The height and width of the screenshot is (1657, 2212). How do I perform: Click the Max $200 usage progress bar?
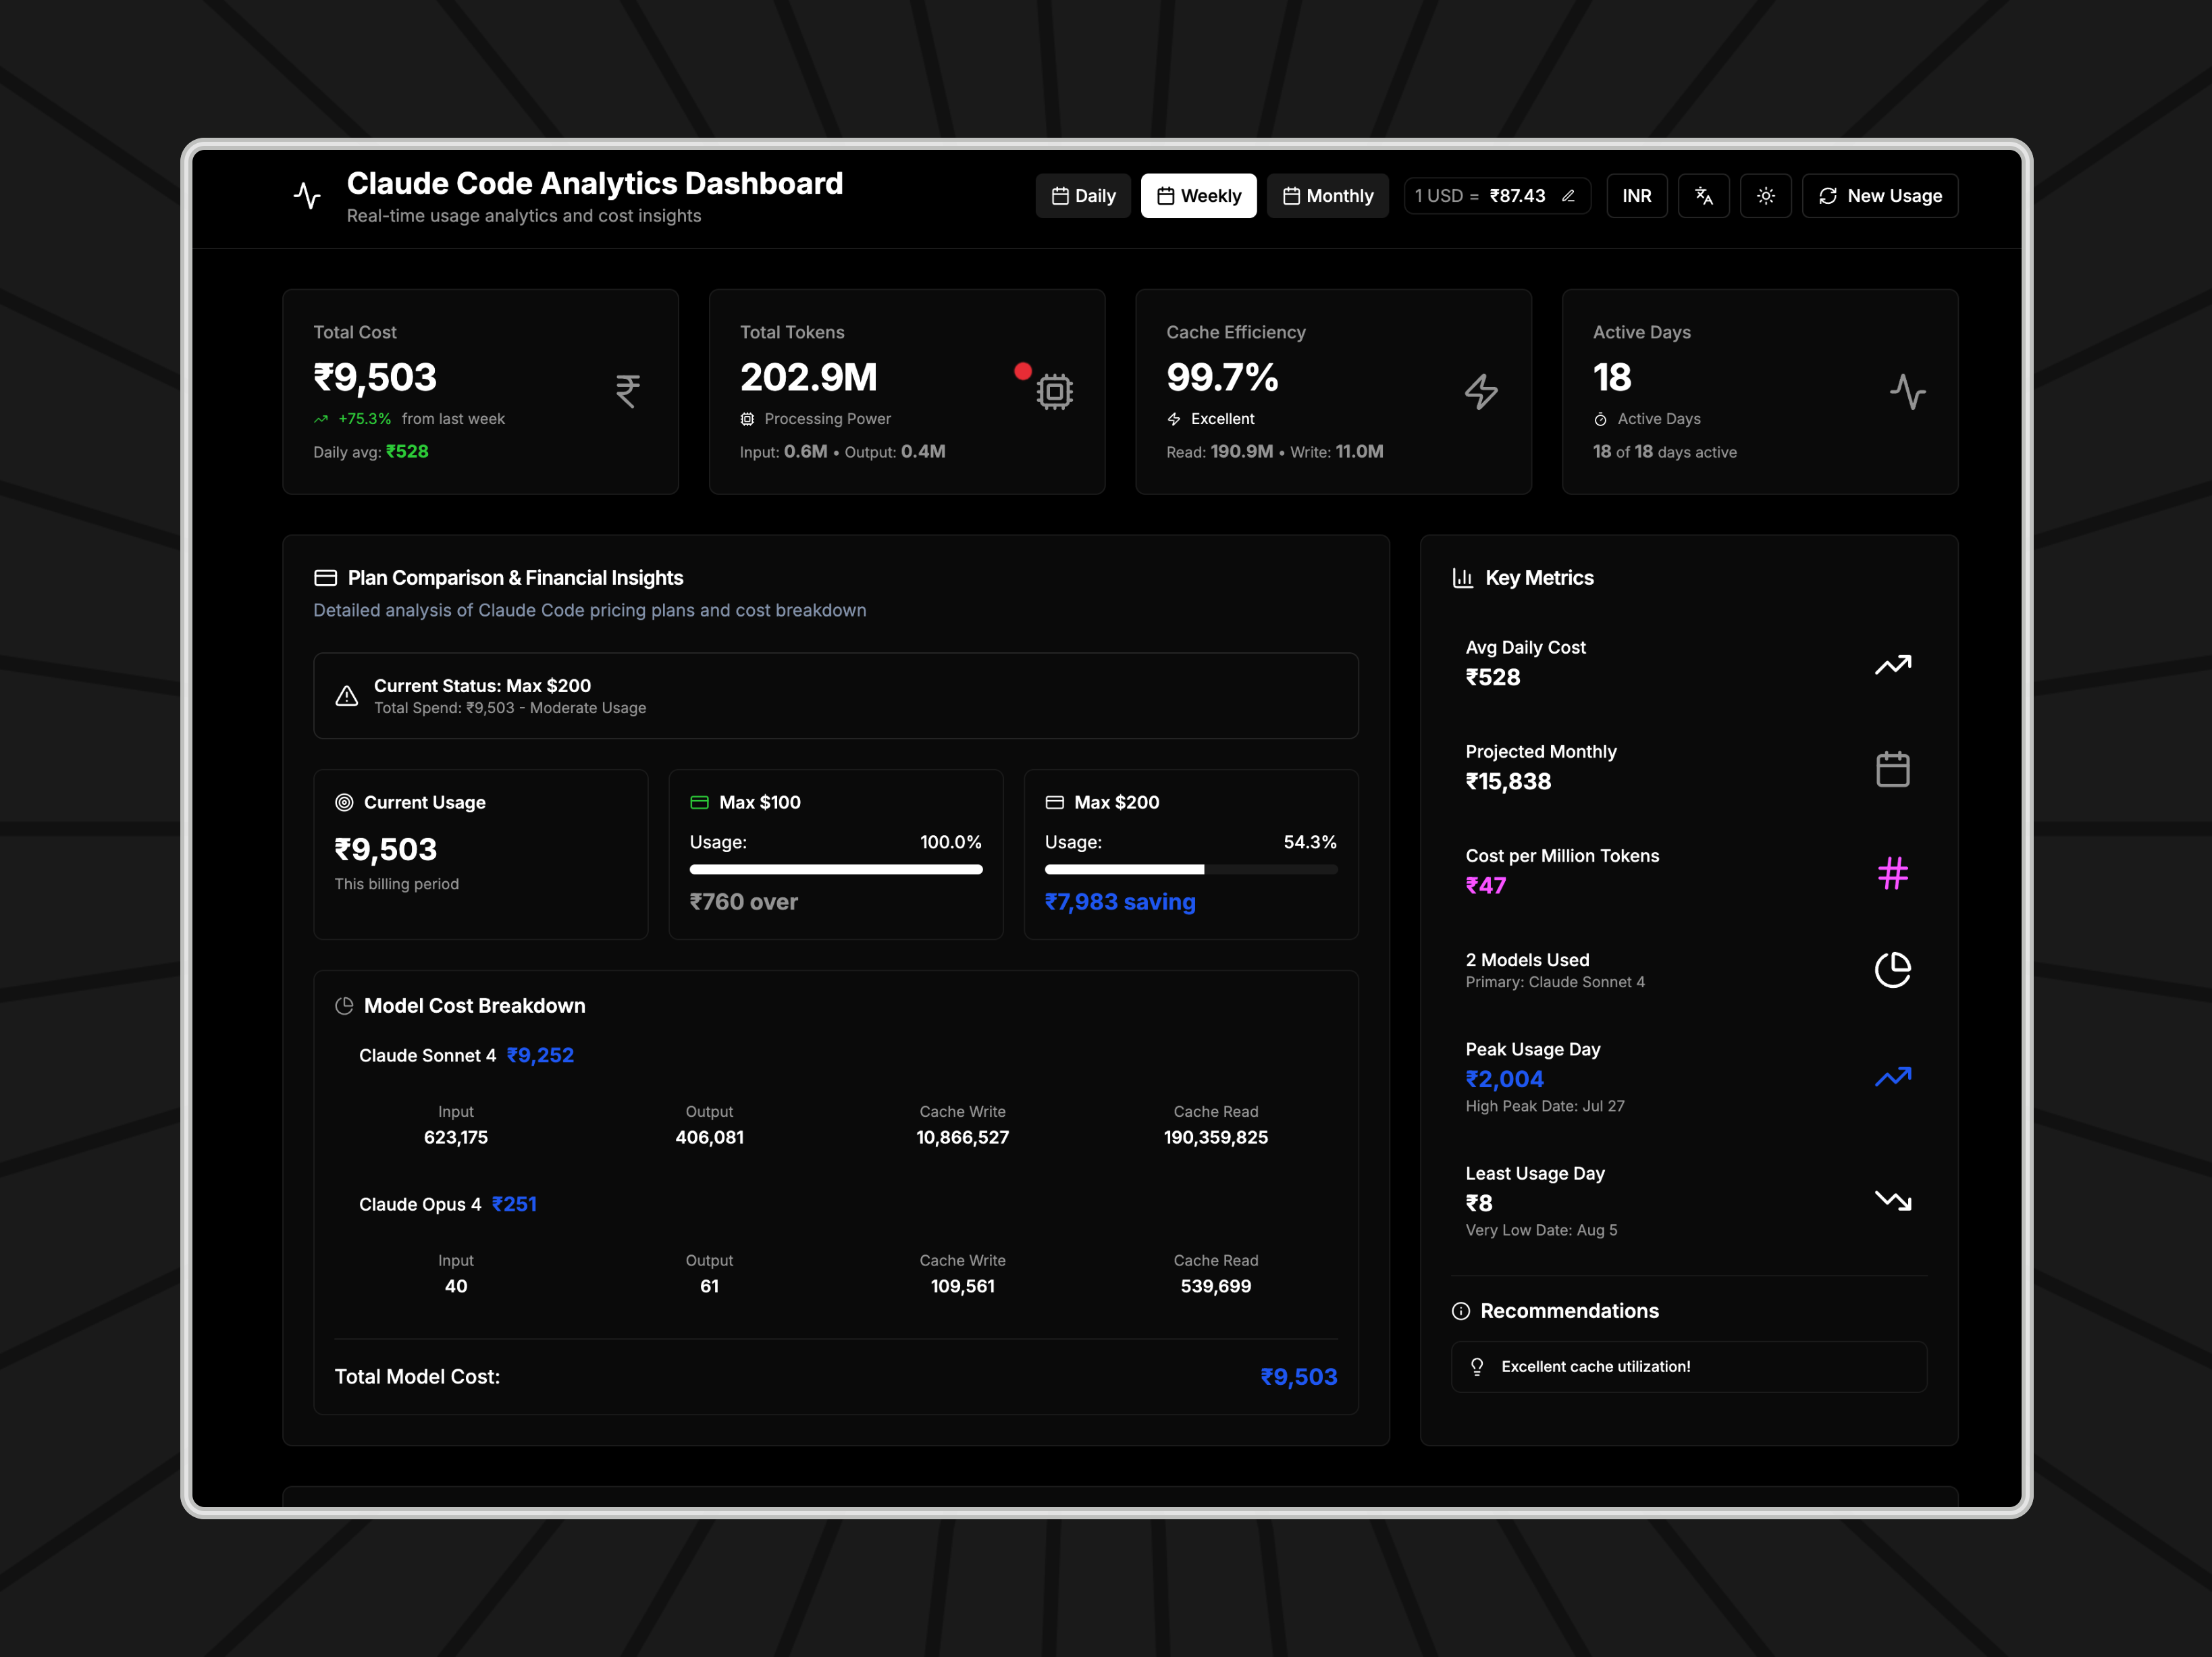pos(1190,869)
